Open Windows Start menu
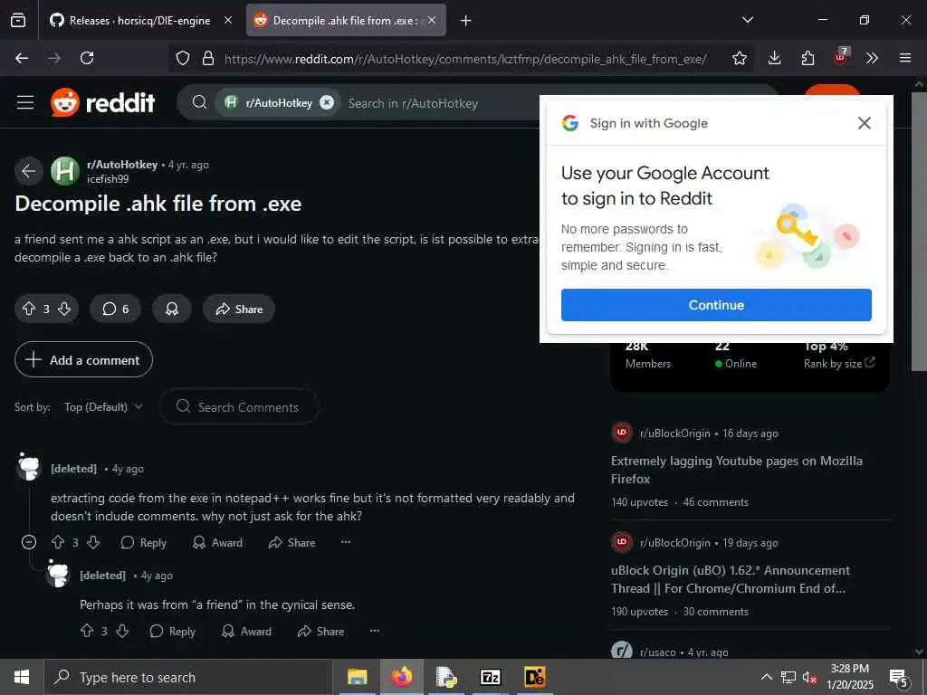927x695 pixels. pos(22,677)
